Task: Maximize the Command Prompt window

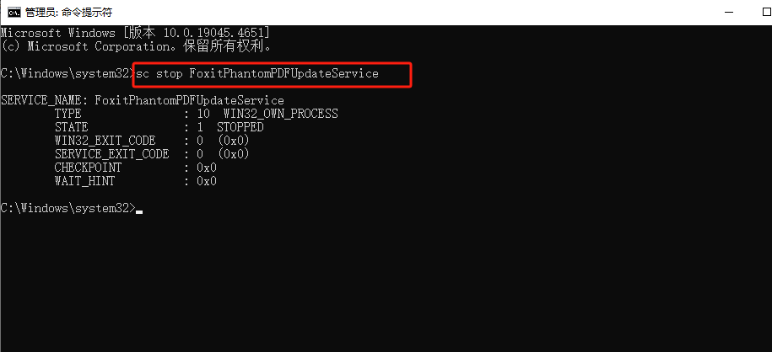Action: click(x=766, y=13)
